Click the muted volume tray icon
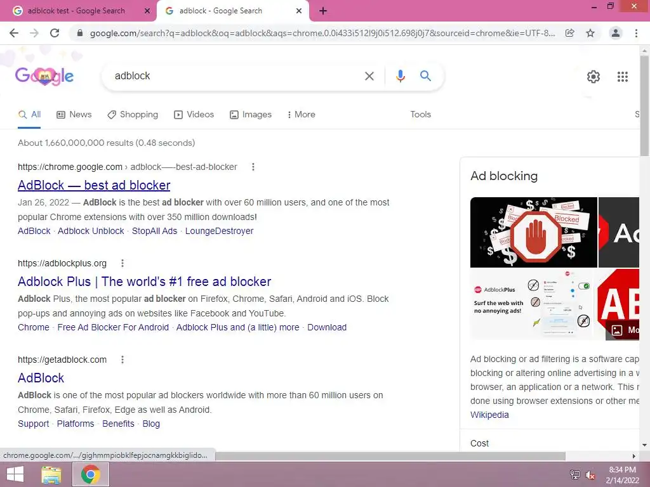 [590, 475]
